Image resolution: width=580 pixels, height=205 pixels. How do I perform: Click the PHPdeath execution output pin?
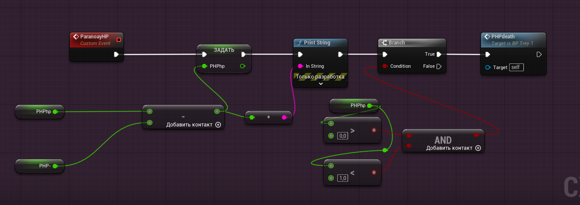(539, 54)
